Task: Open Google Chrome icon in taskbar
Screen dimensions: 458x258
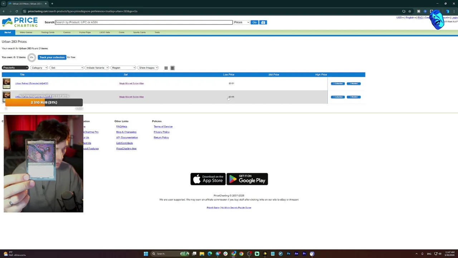Action: pyautogui.click(x=241, y=254)
